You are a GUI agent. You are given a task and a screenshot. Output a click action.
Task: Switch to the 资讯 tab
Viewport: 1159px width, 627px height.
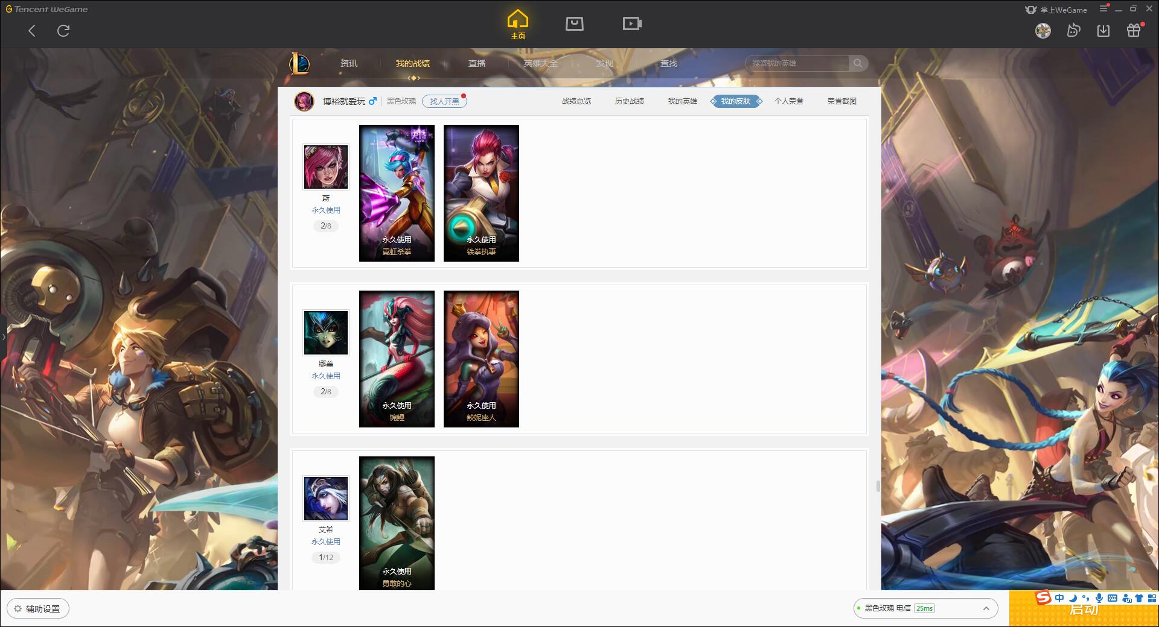click(x=349, y=63)
